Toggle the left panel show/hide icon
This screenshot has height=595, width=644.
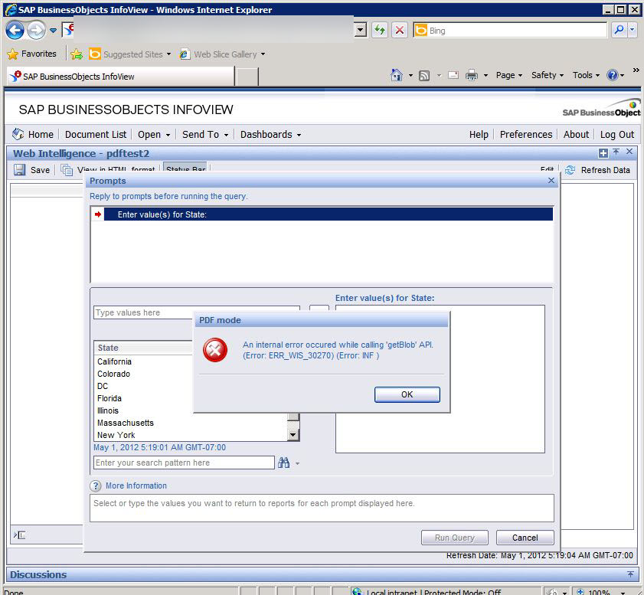coord(19,535)
